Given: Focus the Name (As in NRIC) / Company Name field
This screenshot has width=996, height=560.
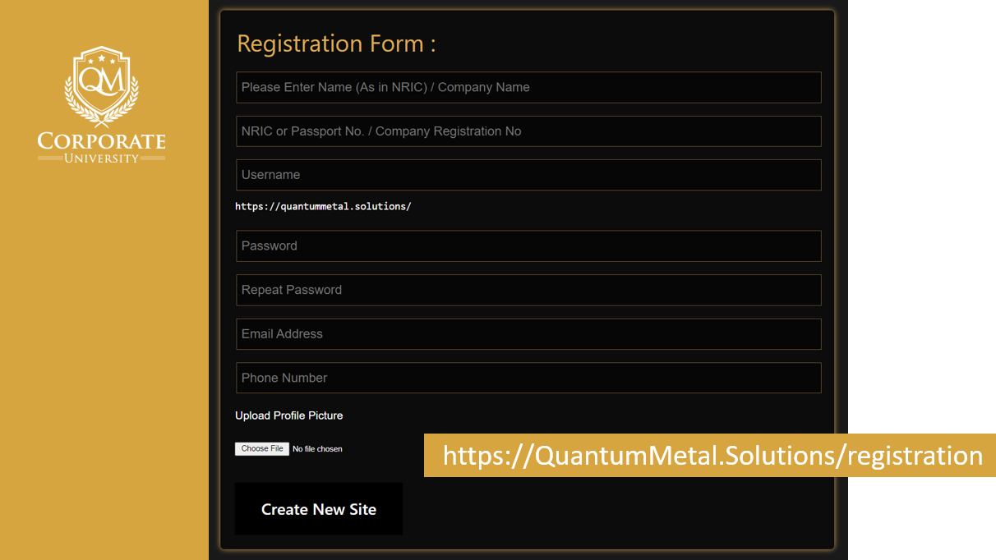Looking at the screenshot, I should 528,87.
